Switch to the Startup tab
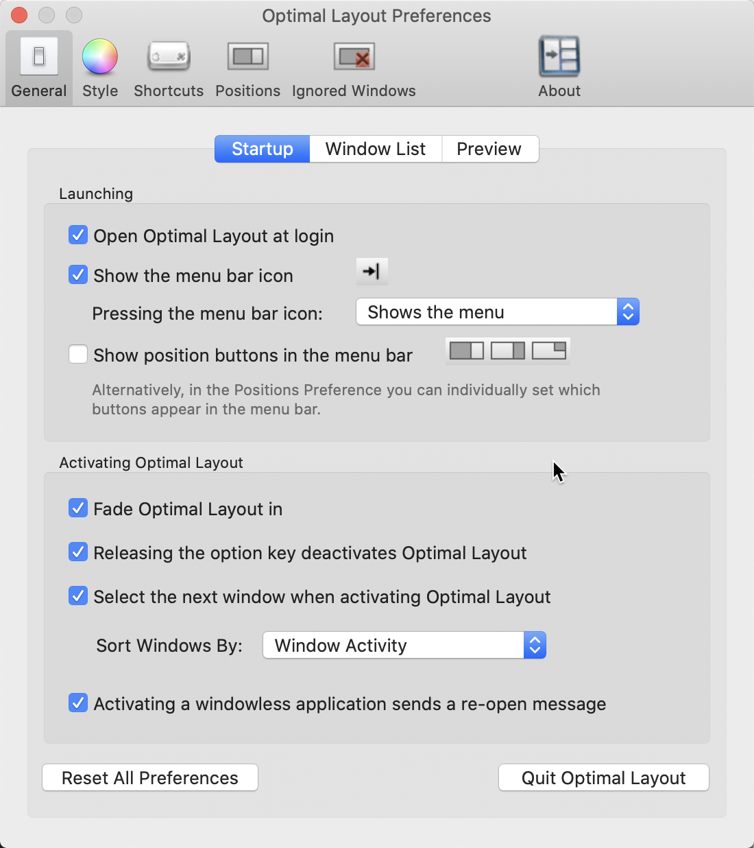The image size is (754, 848). pos(263,149)
